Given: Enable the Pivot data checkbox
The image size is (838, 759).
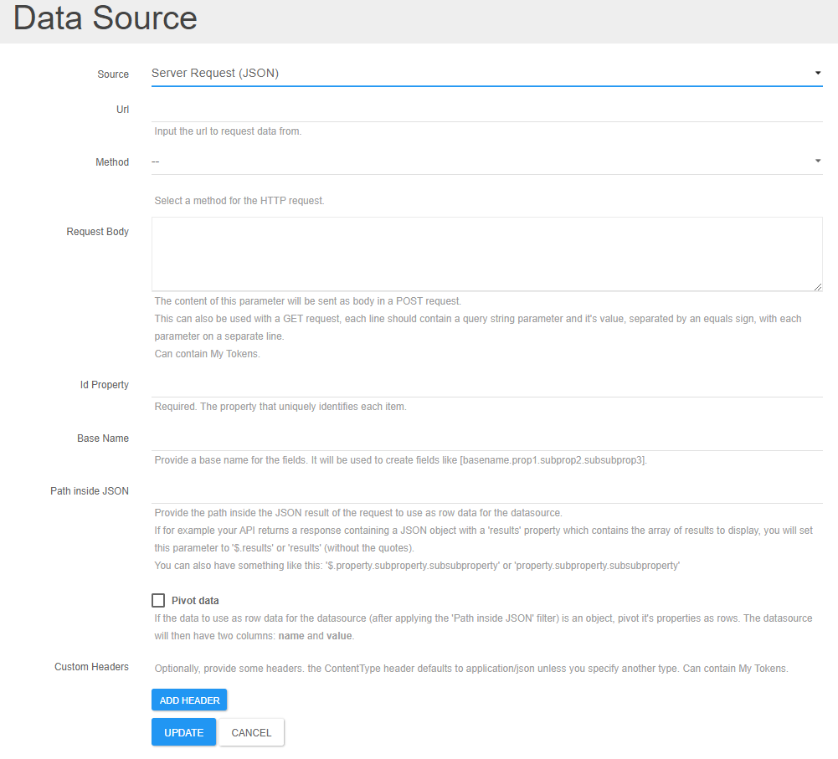Looking at the screenshot, I should pyautogui.click(x=158, y=600).
